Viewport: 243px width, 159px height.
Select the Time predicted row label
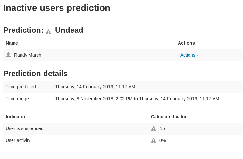coord(21,87)
